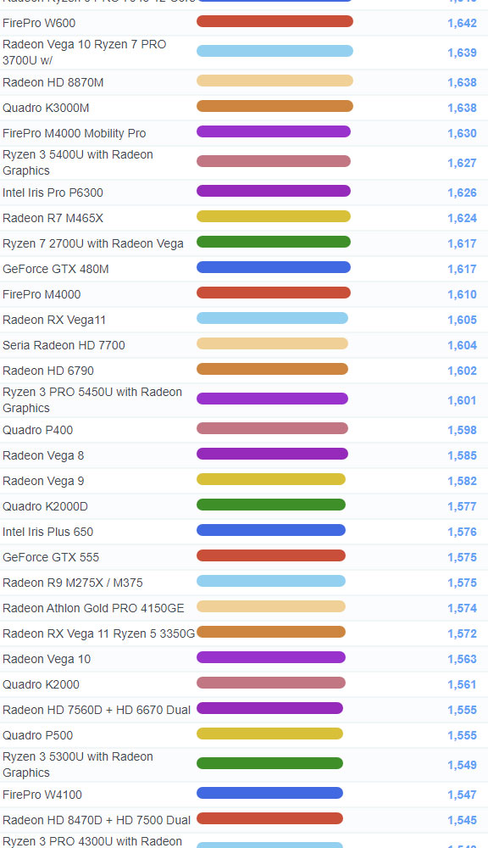Click score 1,642 for FirePro W600
This screenshot has width=488, height=848.
(462, 23)
